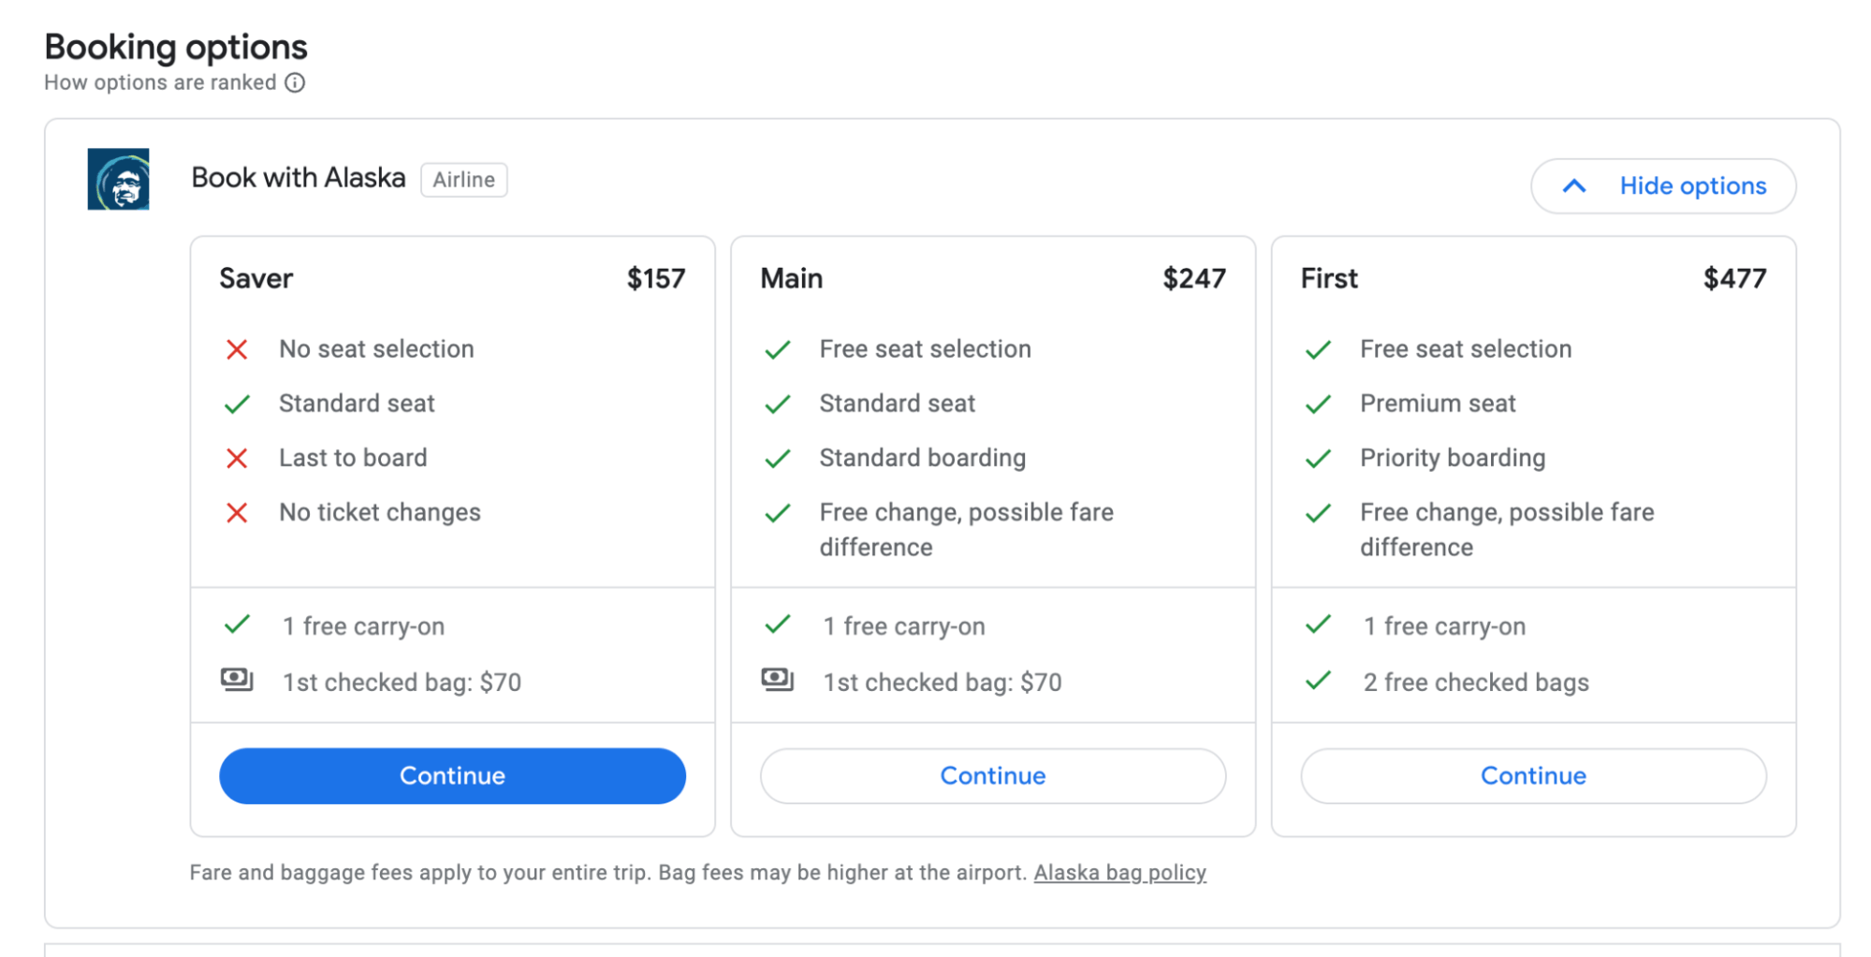Click the Alaska Airlines logo
1871x957 pixels.
[x=118, y=179]
